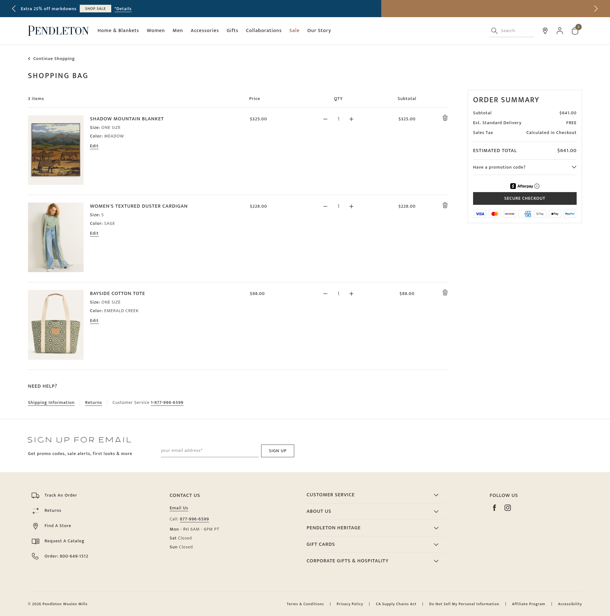Delete Shadow Mountain Blanket with trash icon
This screenshot has width=610, height=616.
(x=445, y=118)
